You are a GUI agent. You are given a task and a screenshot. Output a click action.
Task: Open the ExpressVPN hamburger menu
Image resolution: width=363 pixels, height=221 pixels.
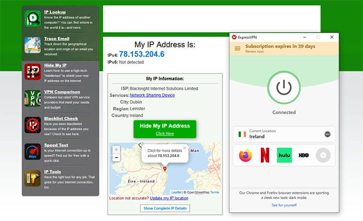tap(238, 48)
